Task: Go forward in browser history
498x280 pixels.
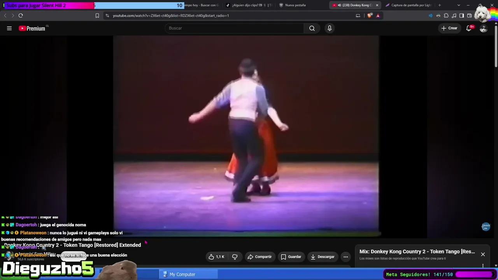Action: pos(12,16)
